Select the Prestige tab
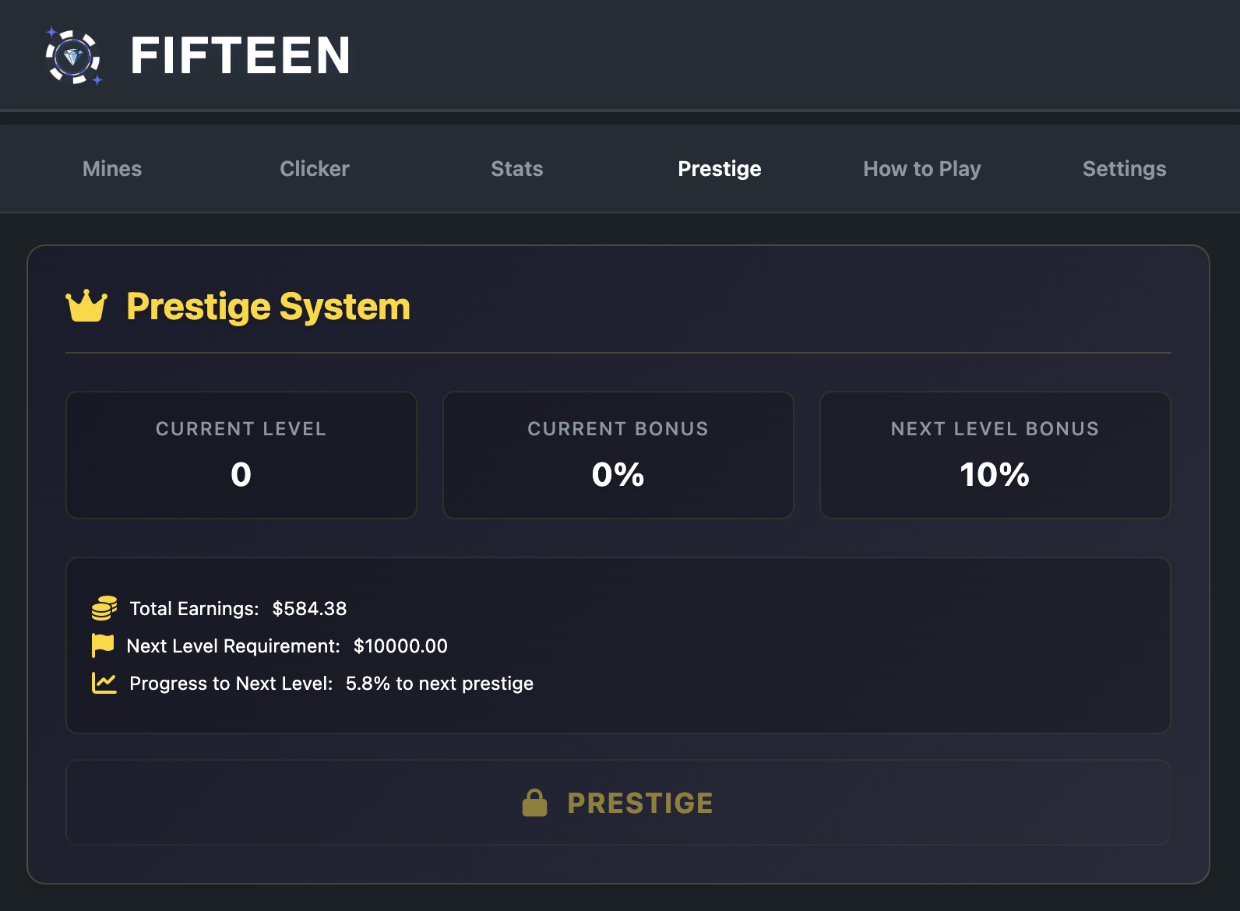The width and height of the screenshot is (1240, 911). [x=720, y=169]
